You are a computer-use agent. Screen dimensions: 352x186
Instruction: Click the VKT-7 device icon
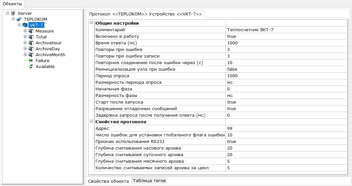25,25
